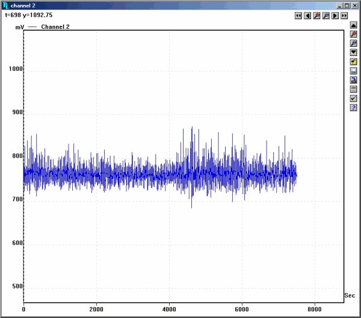
Task: Open the colored lines channel settings icon
Action: [354, 89]
